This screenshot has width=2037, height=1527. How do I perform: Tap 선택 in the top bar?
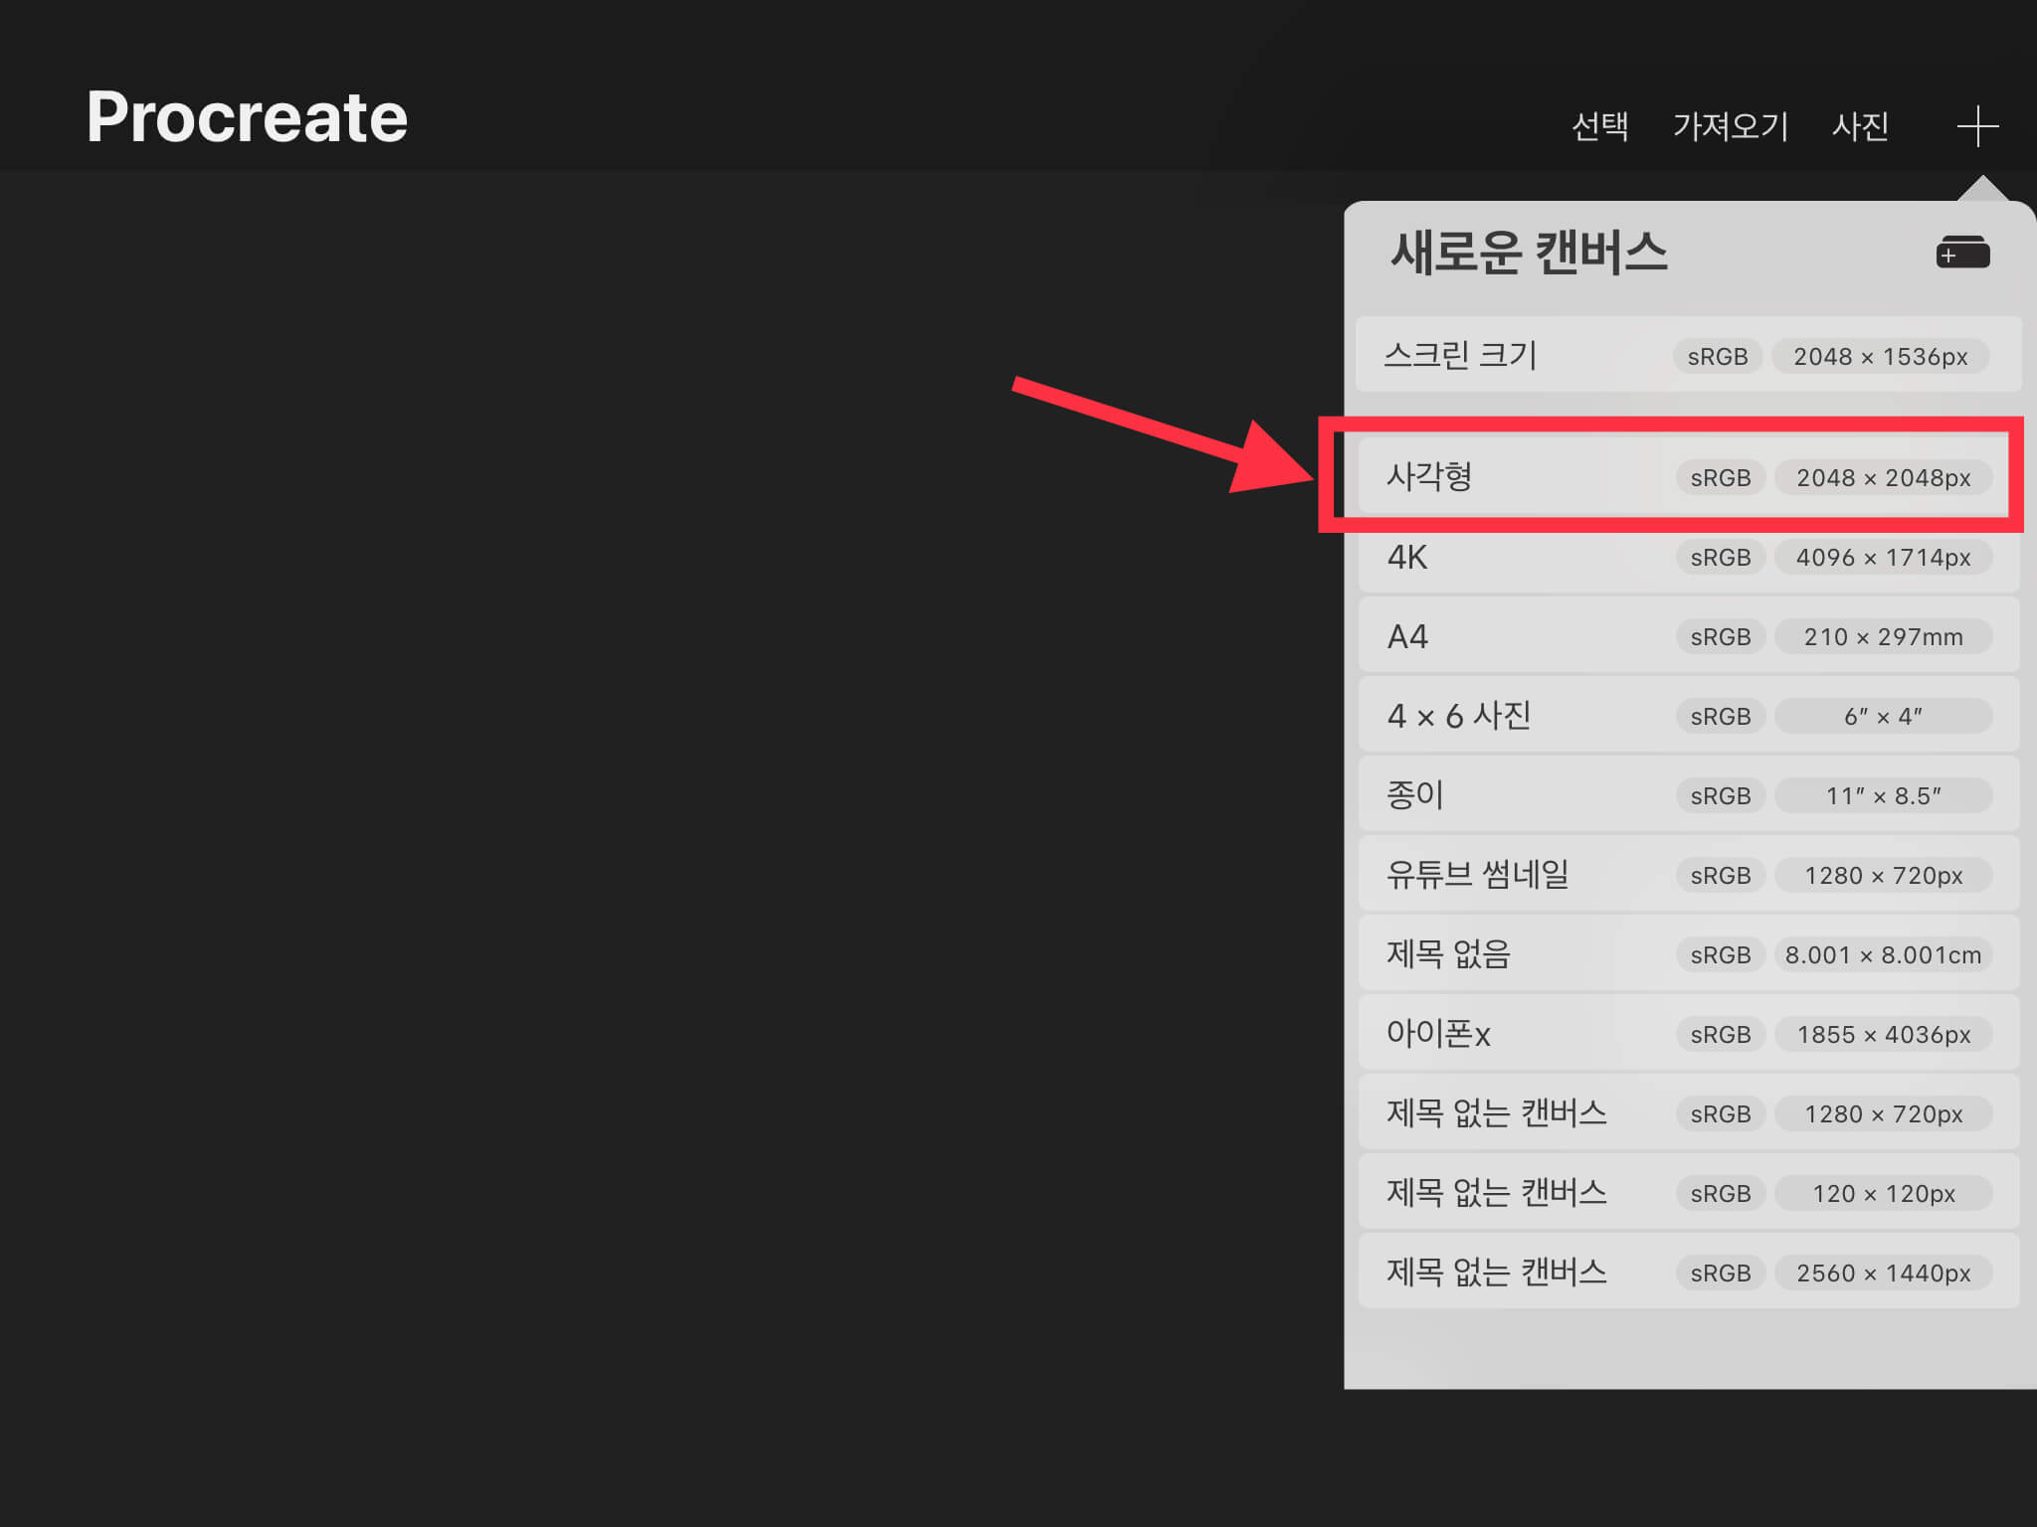[1599, 126]
